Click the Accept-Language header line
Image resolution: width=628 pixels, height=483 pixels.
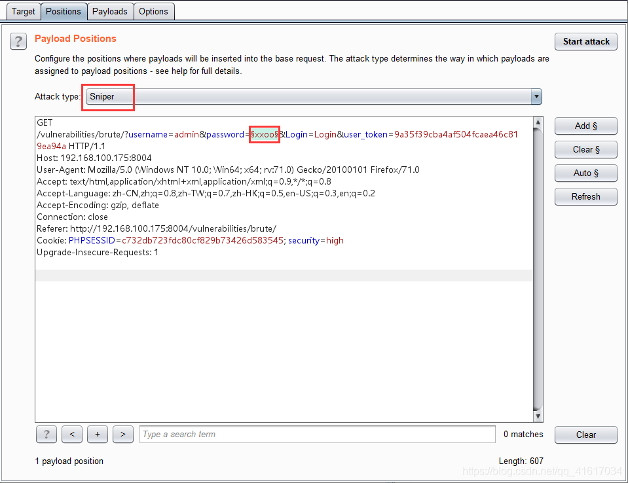coord(206,193)
